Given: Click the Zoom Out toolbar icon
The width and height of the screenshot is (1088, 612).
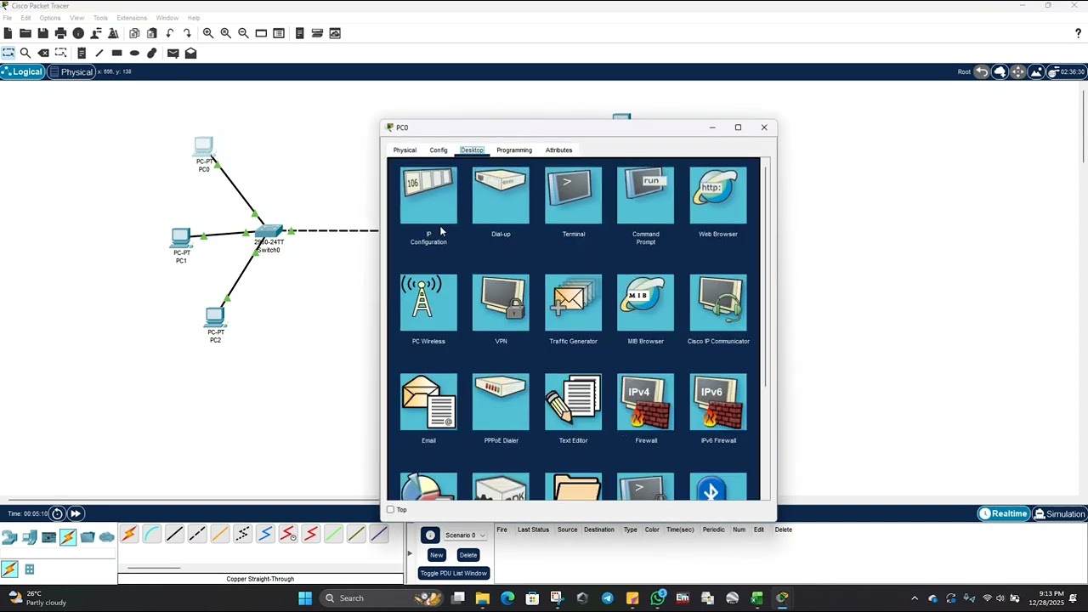Looking at the screenshot, I should coord(243,33).
